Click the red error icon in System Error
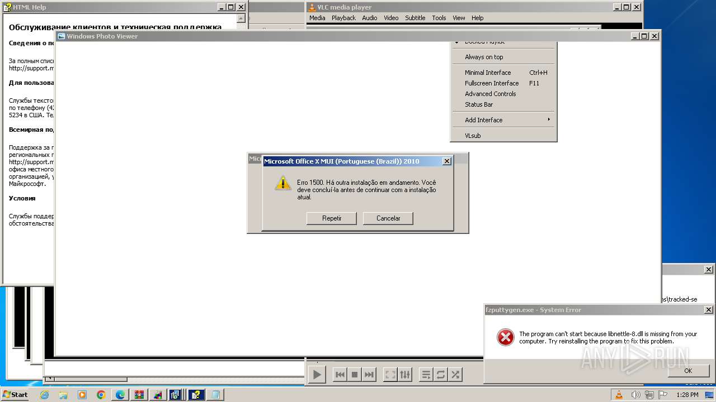Screen dimensions: 716x402 tap(506, 337)
